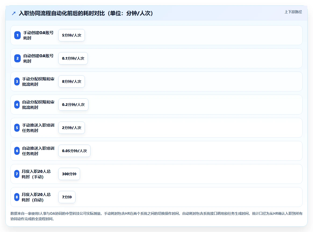Click the 手动创建OA账号耗时 label

pos(38,35)
